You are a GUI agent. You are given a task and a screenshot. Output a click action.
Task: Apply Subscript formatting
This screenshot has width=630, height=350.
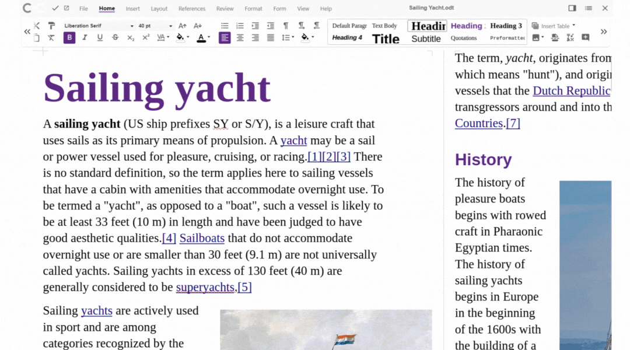tap(131, 37)
